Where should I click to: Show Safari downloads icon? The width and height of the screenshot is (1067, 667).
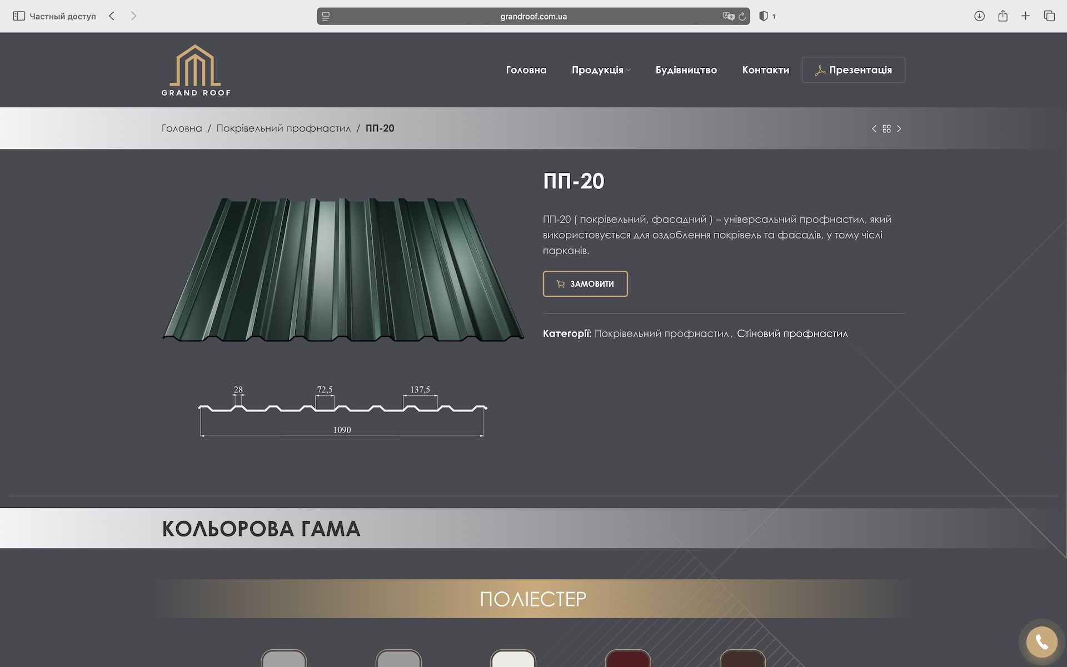[x=979, y=16]
